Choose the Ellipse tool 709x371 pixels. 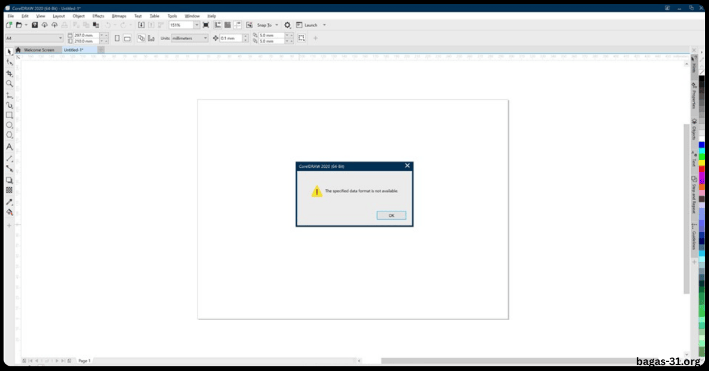9,125
